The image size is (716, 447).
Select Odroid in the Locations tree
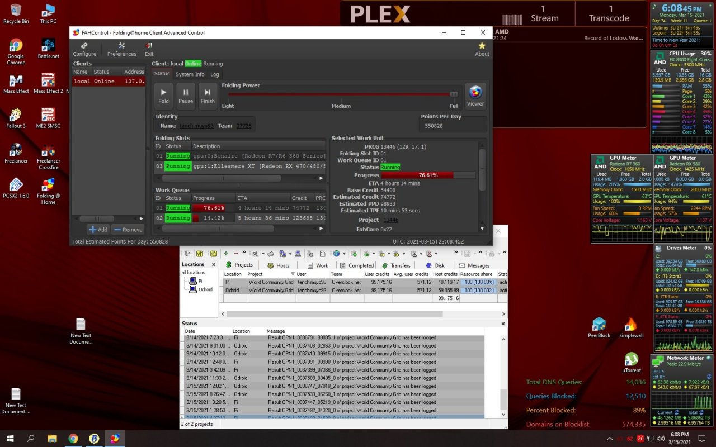(205, 289)
